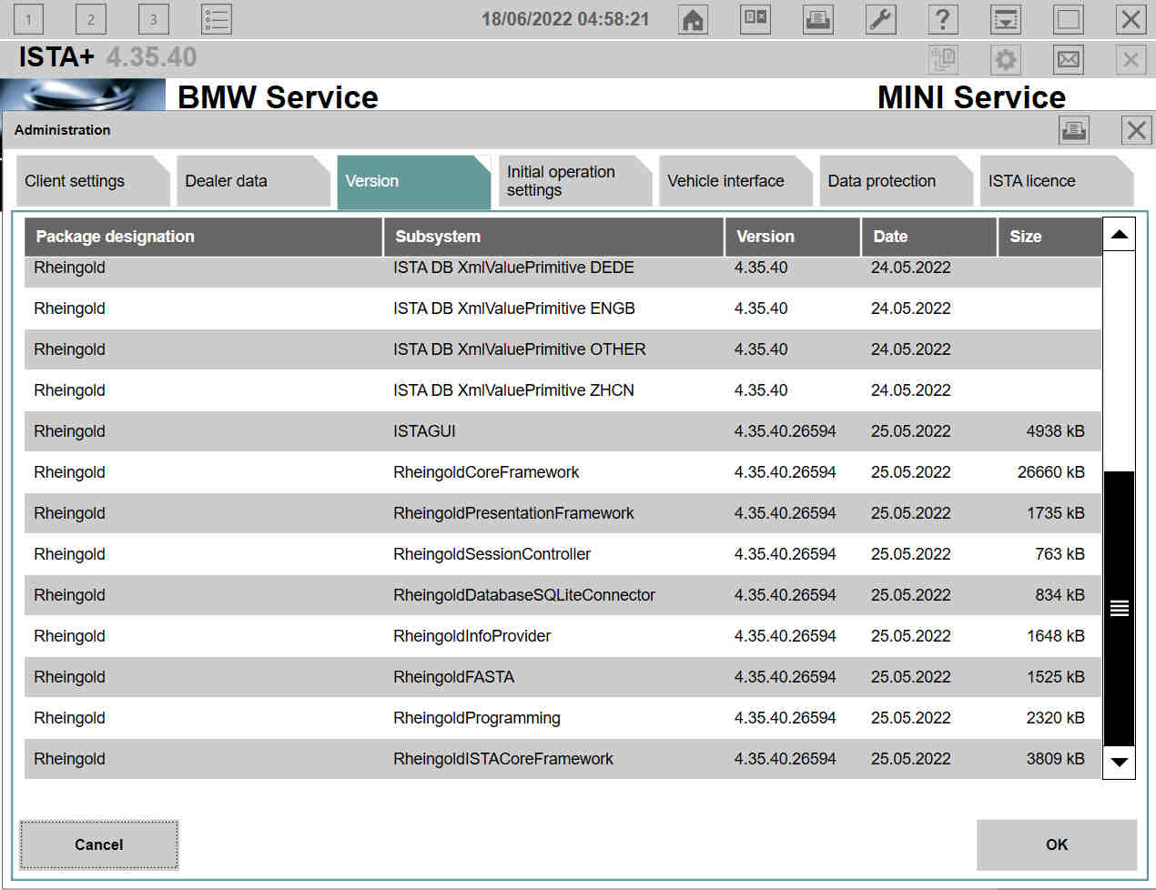Image resolution: width=1156 pixels, height=890 pixels.
Task: Sort by Subsystem column header
Action: click(x=553, y=237)
